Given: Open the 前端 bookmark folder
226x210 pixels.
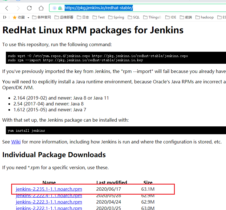Looking at the screenshot, I should pyautogui.click(x=186, y=17).
